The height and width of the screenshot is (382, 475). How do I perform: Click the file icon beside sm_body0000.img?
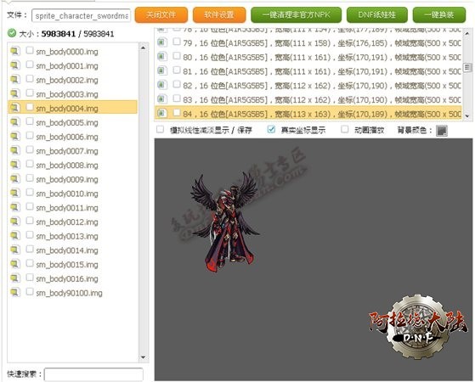point(14,51)
